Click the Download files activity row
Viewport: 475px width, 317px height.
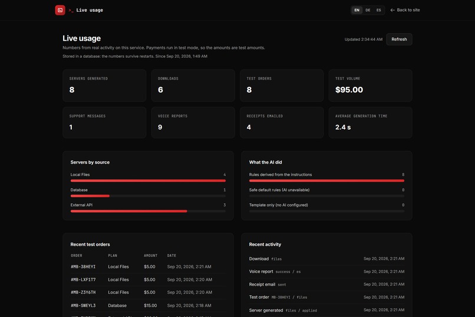coord(326,259)
